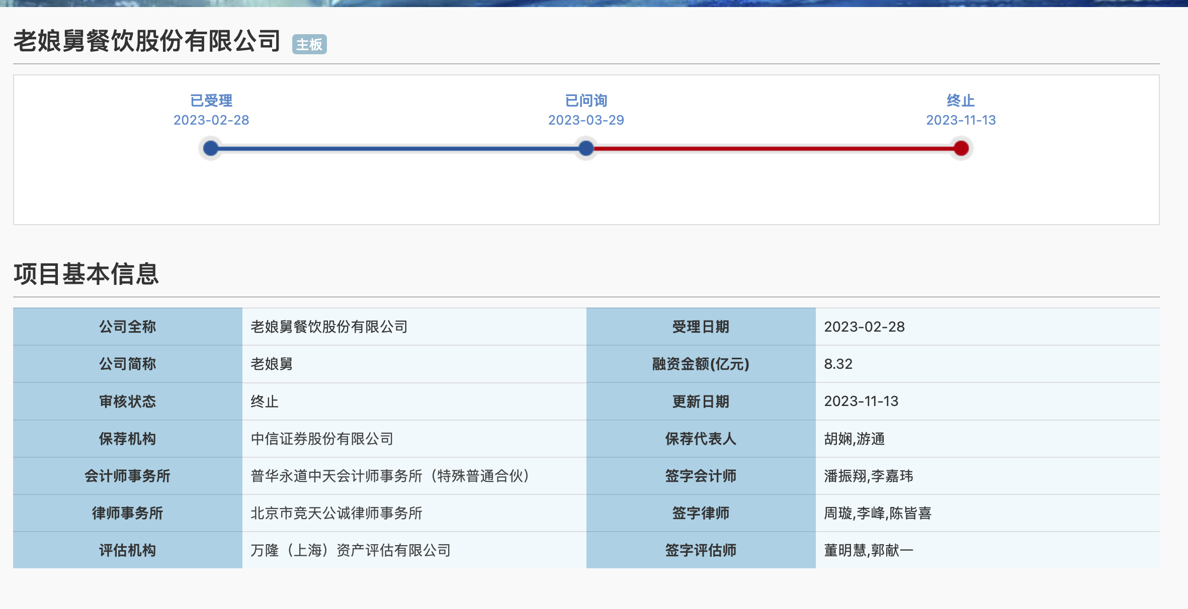Click the red 终止 timeline dot
This screenshot has height=609, width=1188.
961,148
